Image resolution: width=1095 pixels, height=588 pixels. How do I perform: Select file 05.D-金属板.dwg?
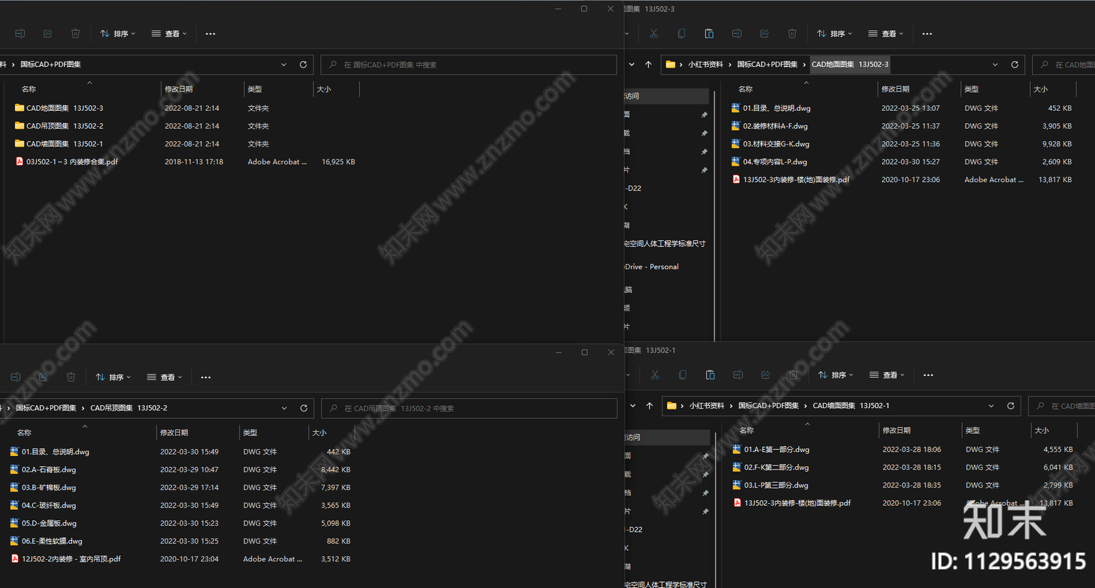click(x=44, y=523)
